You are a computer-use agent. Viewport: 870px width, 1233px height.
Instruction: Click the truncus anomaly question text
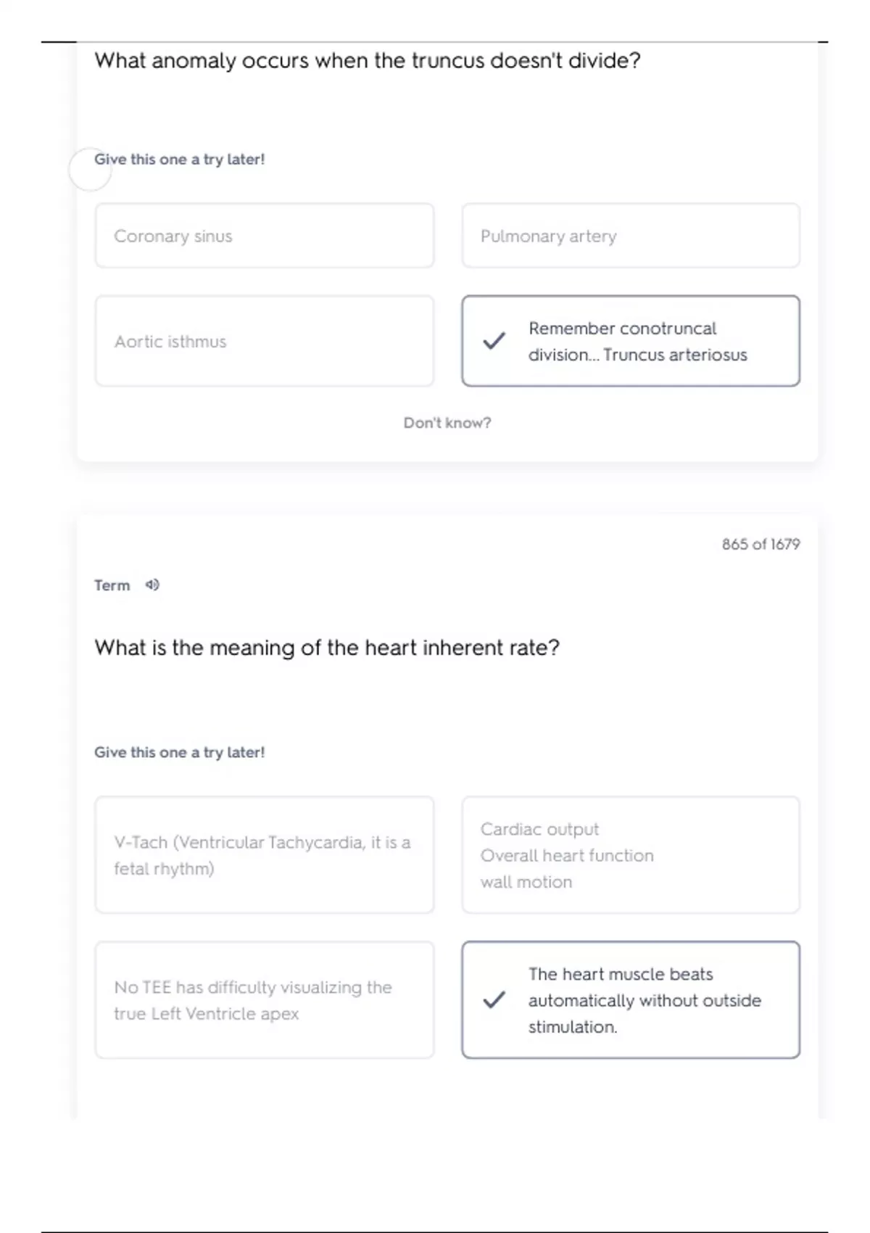(368, 60)
